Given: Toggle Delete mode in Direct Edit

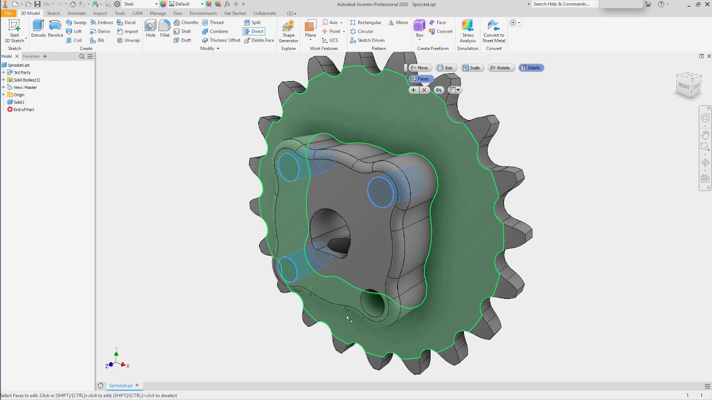Looking at the screenshot, I should click(530, 68).
